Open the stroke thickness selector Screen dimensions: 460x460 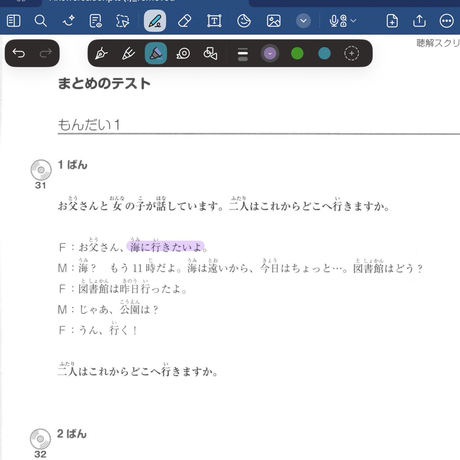click(243, 54)
